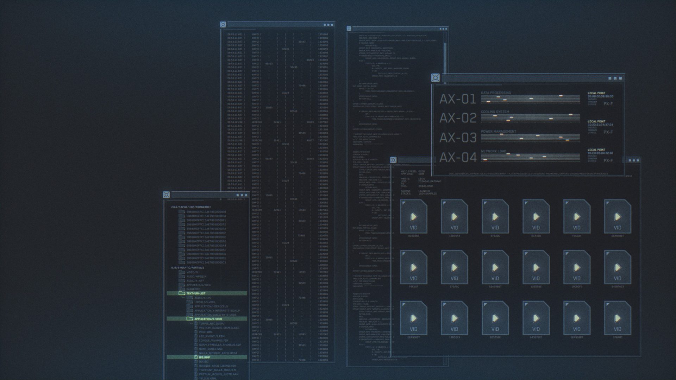Select the AX-01 channel label
Image resolution: width=676 pixels, height=380 pixels.
coord(457,99)
